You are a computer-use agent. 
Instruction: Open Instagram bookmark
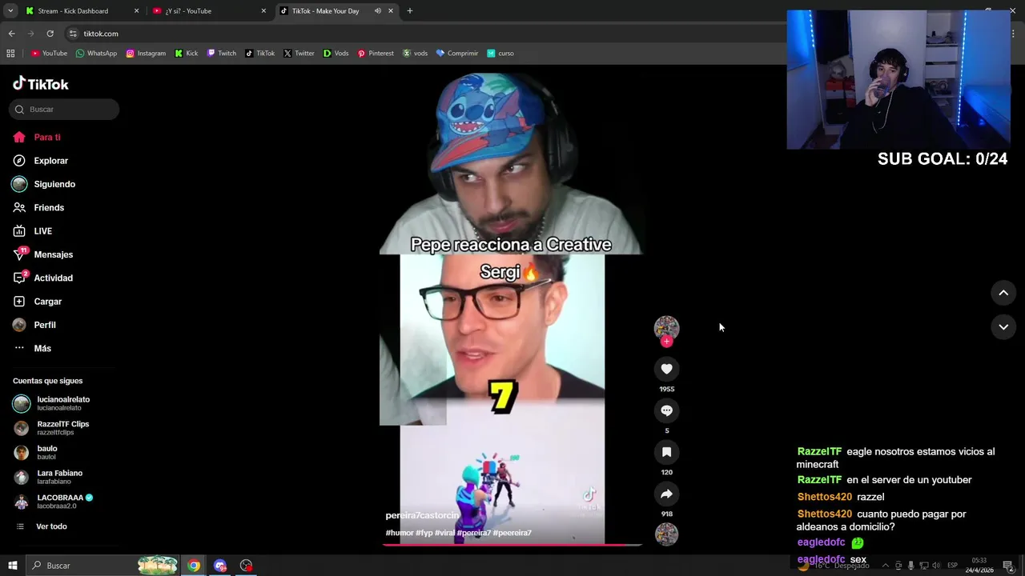(x=146, y=54)
